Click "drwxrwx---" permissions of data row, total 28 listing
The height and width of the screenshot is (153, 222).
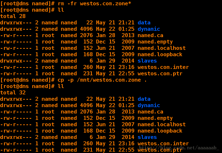[x=16, y=23]
